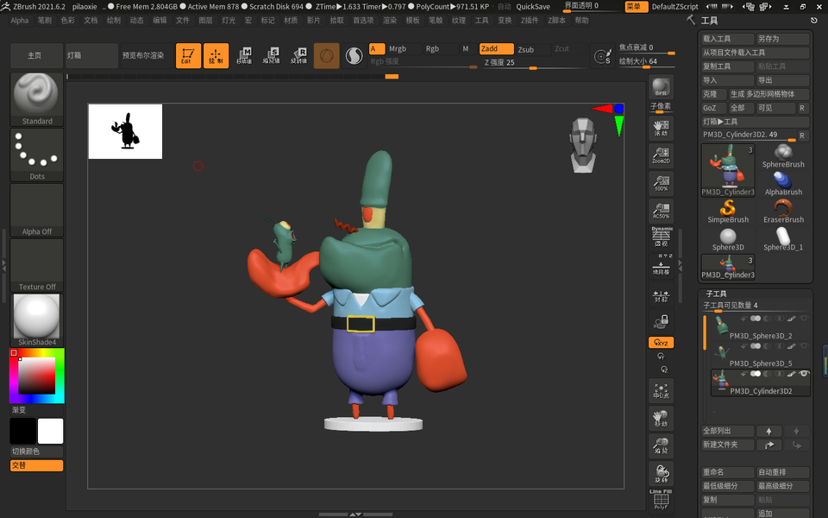Click the Rotate view (旋转) icon
Viewport: 828px width, 518px height.
pos(661,474)
